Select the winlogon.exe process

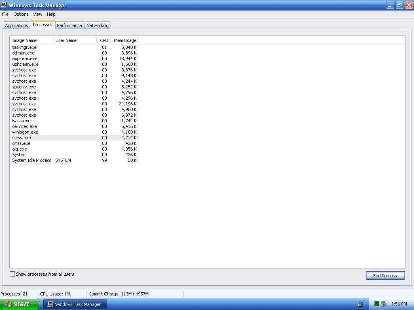(74, 132)
